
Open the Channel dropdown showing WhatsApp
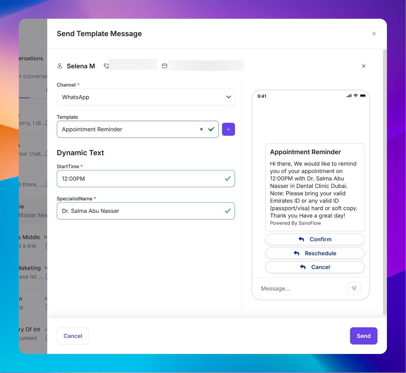(141, 97)
